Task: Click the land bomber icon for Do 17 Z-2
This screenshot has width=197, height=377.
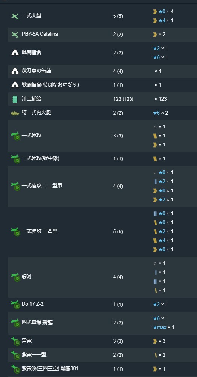Action: tap(15, 305)
